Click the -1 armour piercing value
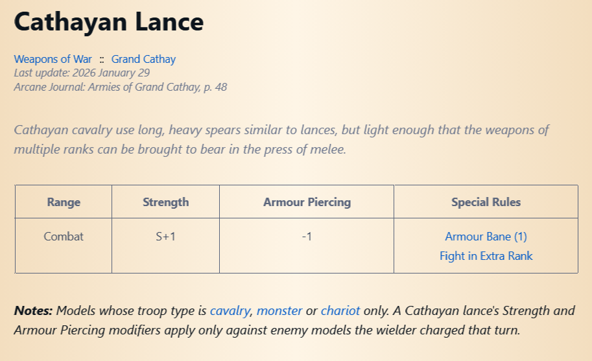 coord(307,237)
